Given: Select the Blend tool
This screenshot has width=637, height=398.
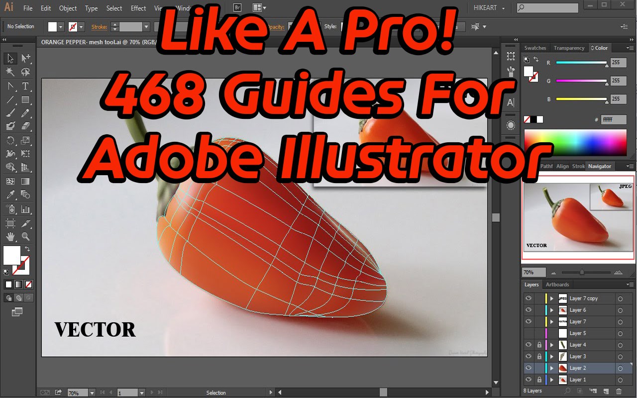Looking at the screenshot, I should (25, 195).
